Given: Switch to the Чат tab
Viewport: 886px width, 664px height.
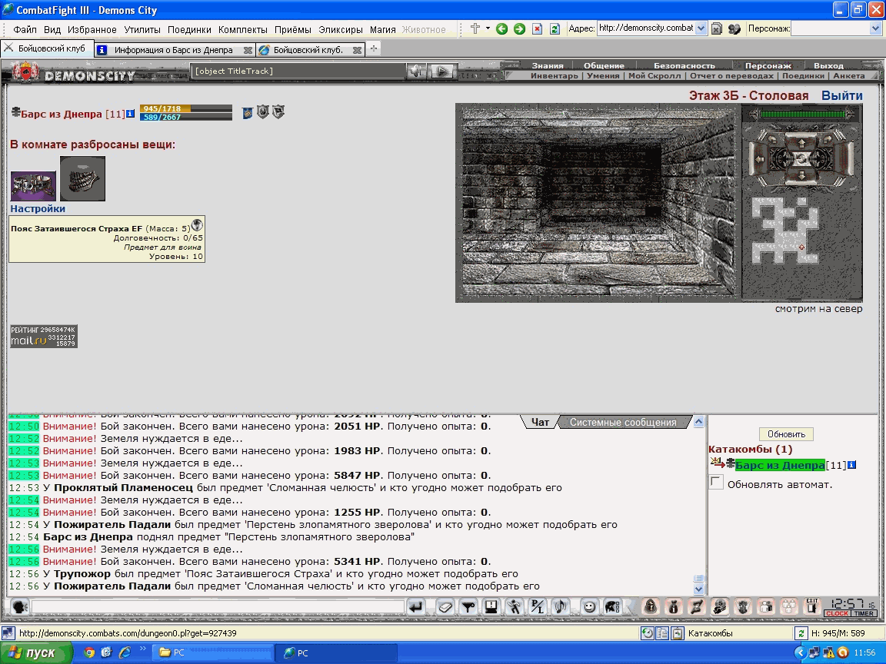Looking at the screenshot, I should (x=540, y=423).
